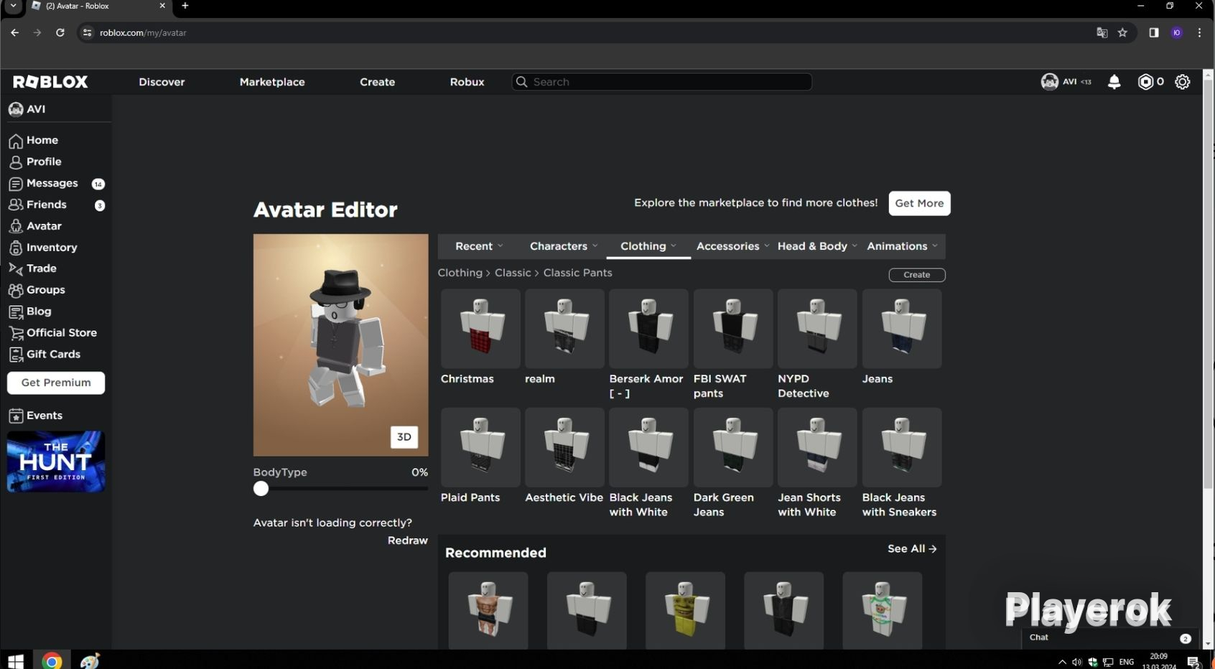Expand the Recent dropdown
Viewport: 1215px width, 669px height.
point(479,246)
